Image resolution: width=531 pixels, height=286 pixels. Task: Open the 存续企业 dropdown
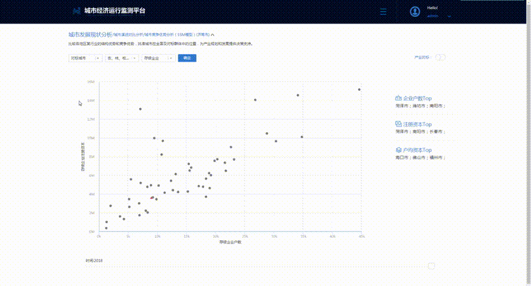[x=159, y=58]
